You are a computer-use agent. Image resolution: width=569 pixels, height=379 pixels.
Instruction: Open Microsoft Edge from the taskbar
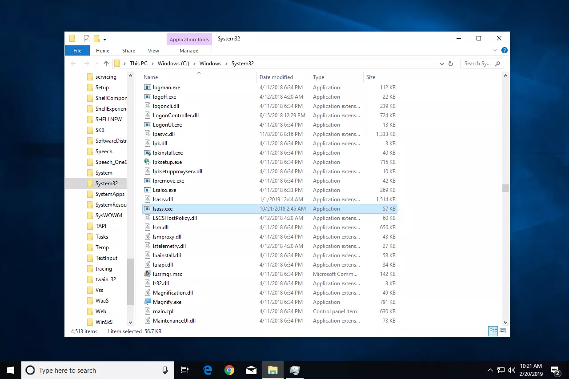[x=207, y=370]
